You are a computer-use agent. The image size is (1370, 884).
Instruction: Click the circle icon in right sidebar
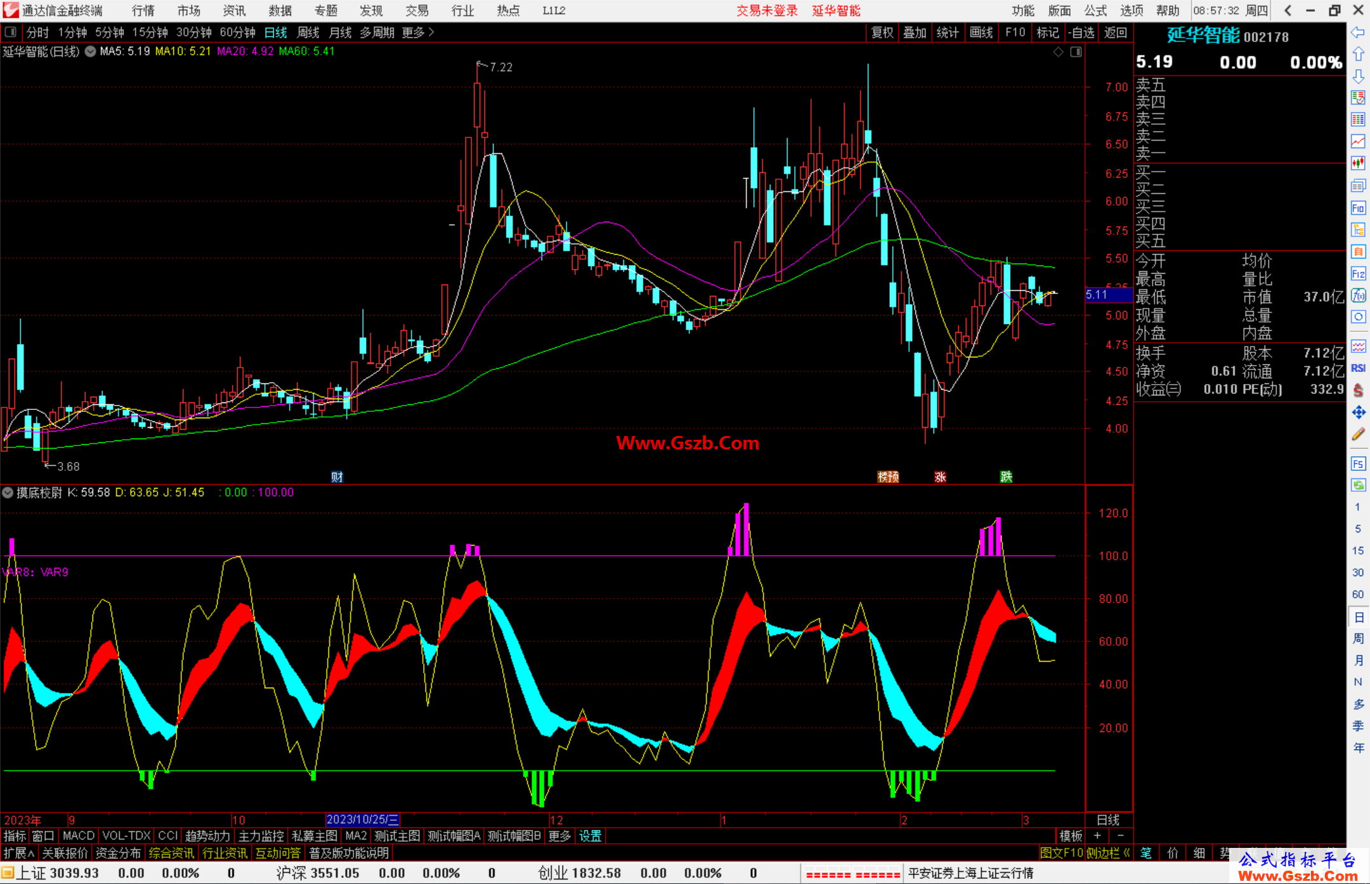(1358, 317)
